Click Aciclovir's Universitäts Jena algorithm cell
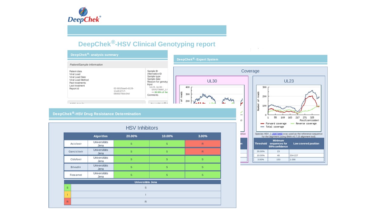This screenshot has height=218, width=388. pos(101,144)
